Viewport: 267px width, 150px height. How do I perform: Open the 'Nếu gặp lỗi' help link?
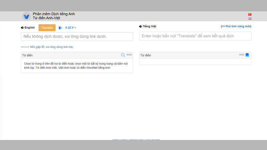[47, 47]
